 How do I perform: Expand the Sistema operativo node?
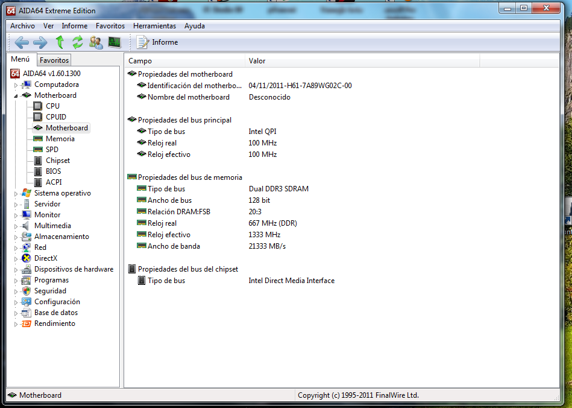point(16,194)
